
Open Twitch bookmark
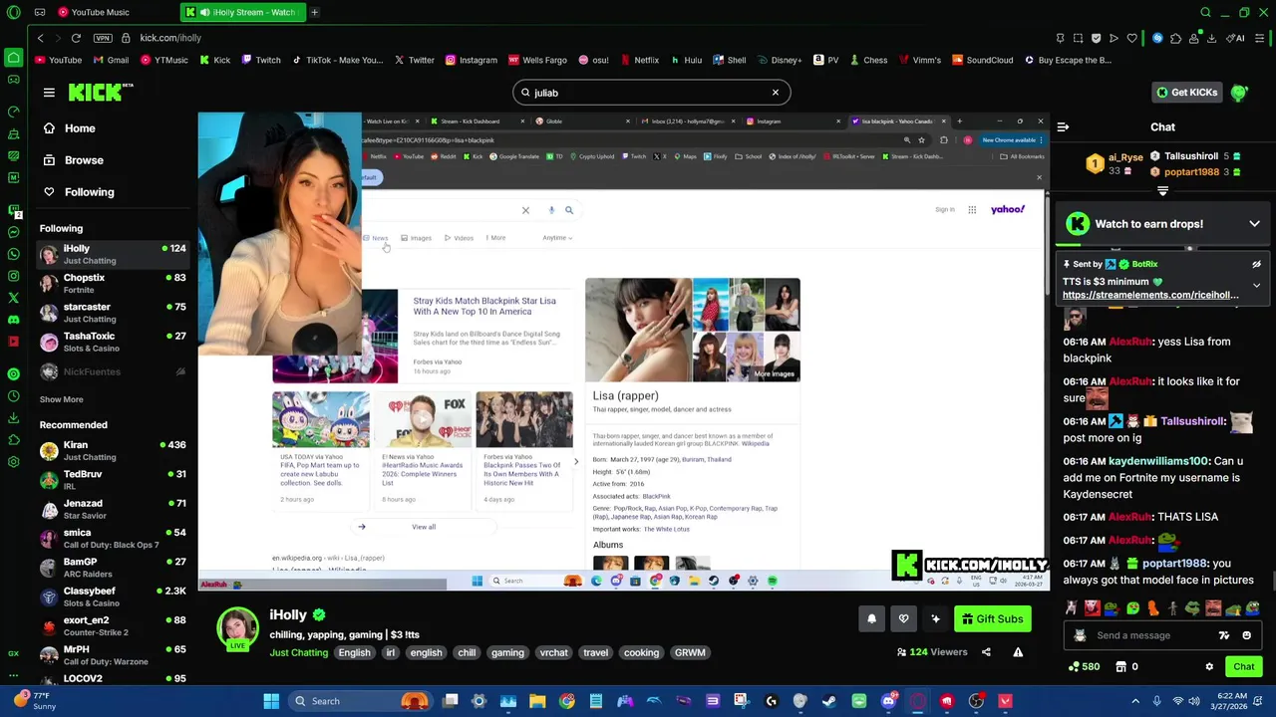tap(259, 60)
